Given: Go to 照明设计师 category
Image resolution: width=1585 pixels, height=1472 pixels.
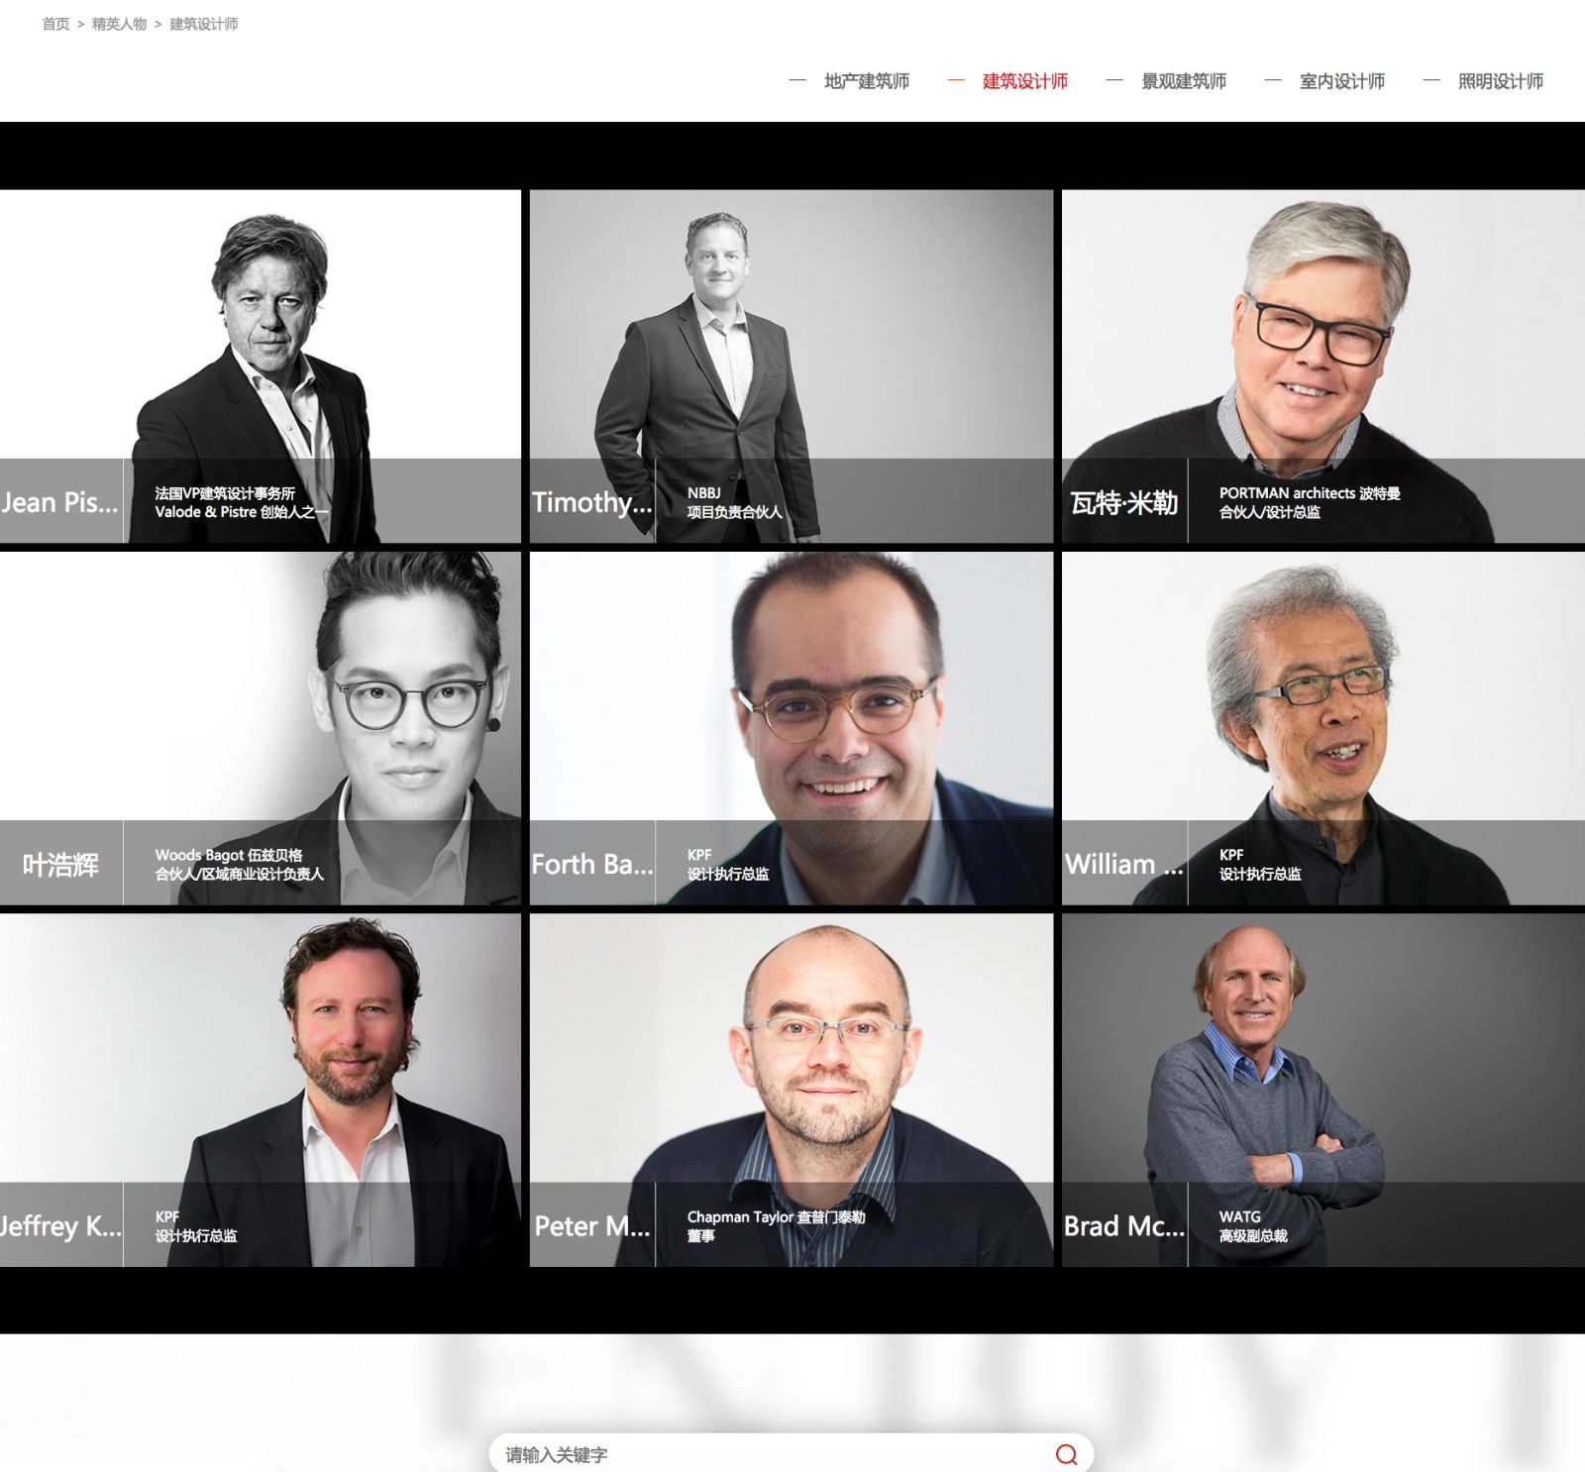Looking at the screenshot, I should point(1500,81).
